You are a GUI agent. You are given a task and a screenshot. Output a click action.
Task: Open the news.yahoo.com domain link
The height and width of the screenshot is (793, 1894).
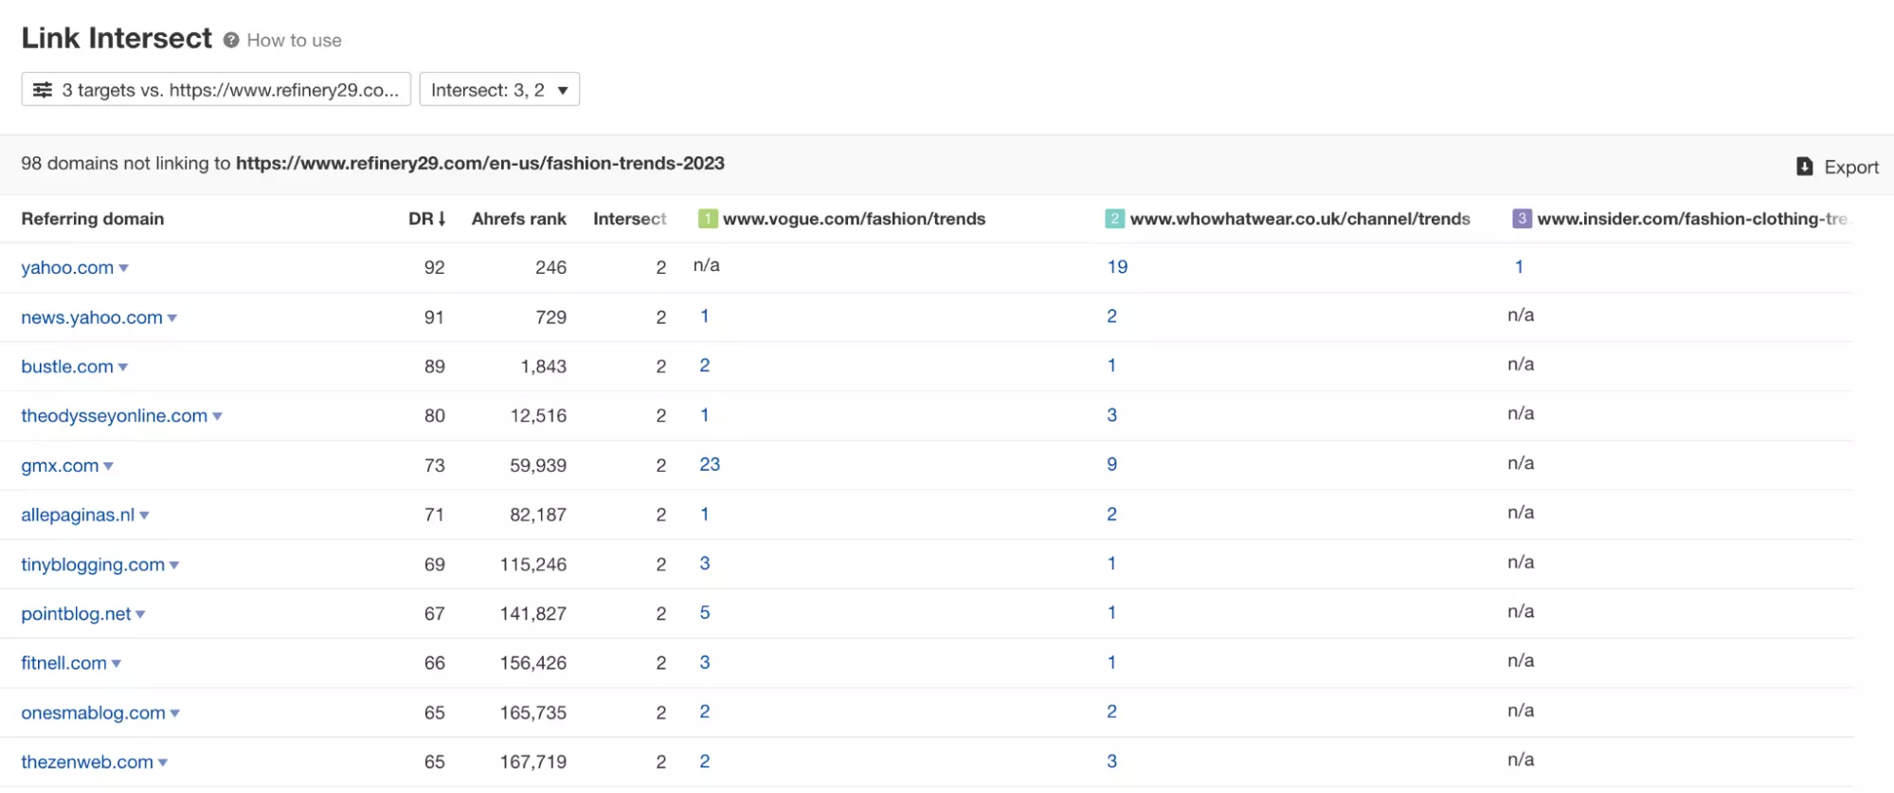point(92,317)
